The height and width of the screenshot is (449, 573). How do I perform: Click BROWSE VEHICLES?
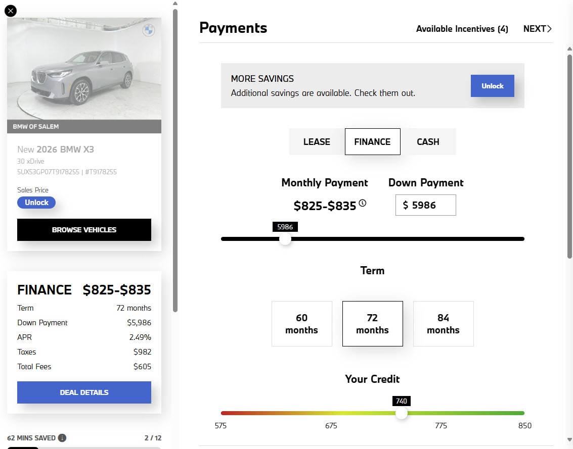click(84, 230)
